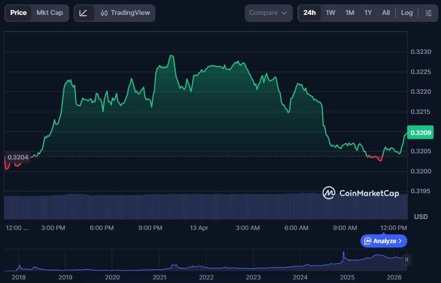Select the line chart view icon

click(x=84, y=13)
